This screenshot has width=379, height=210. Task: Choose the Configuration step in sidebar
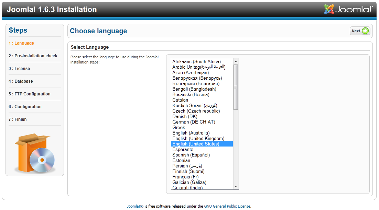tap(25, 107)
